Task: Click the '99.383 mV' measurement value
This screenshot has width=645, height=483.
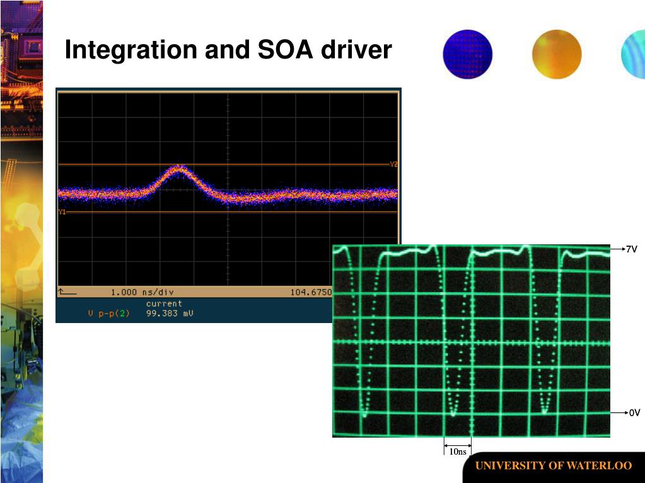Action: click(170, 314)
